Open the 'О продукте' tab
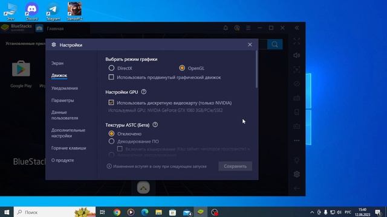Viewport: 387px width, 217px height. (62, 160)
